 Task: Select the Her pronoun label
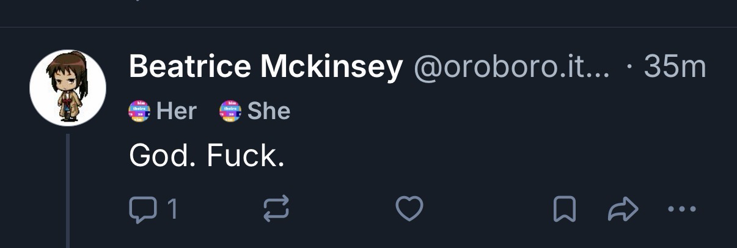tap(177, 111)
